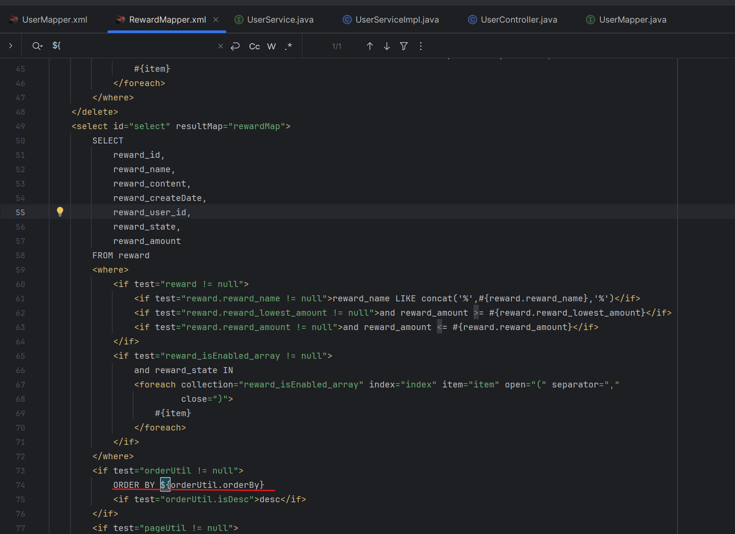The image size is (735, 534).
Task: Toggle Match Case option
Action: (x=255, y=47)
